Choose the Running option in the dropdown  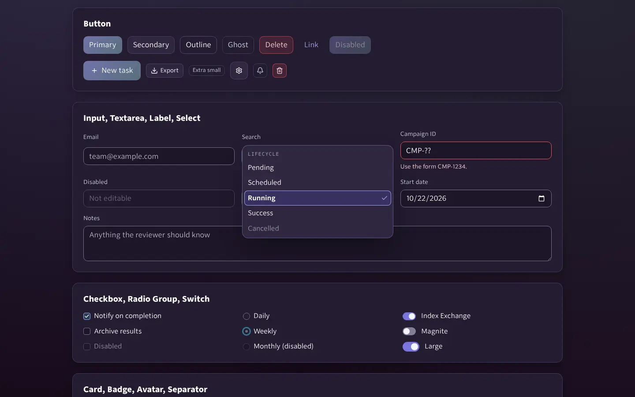tap(317, 198)
